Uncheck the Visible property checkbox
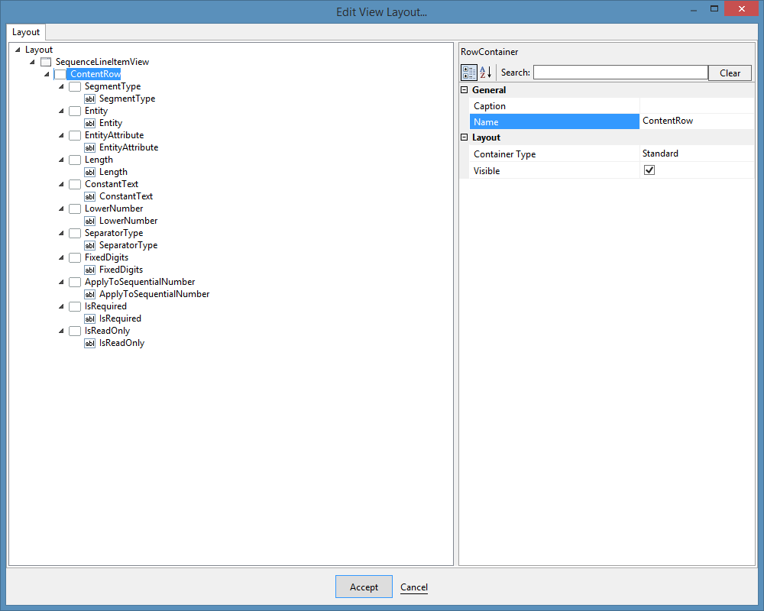 pyautogui.click(x=649, y=170)
